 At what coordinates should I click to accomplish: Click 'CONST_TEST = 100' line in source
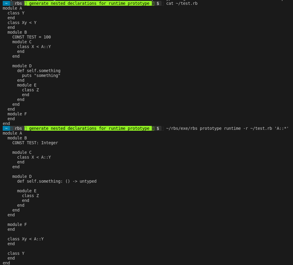click(x=32, y=37)
